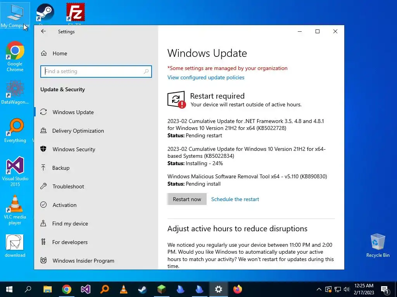This screenshot has height=297, width=397.
Task: Select the Visual Studio 2015 desktop shortcut
Action: (x=15, y=172)
